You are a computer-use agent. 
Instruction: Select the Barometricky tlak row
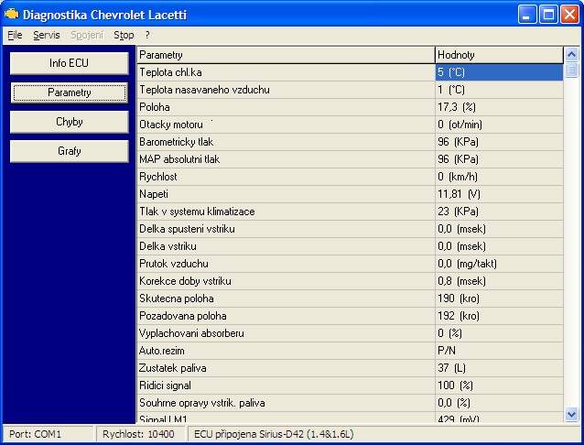click(x=350, y=142)
